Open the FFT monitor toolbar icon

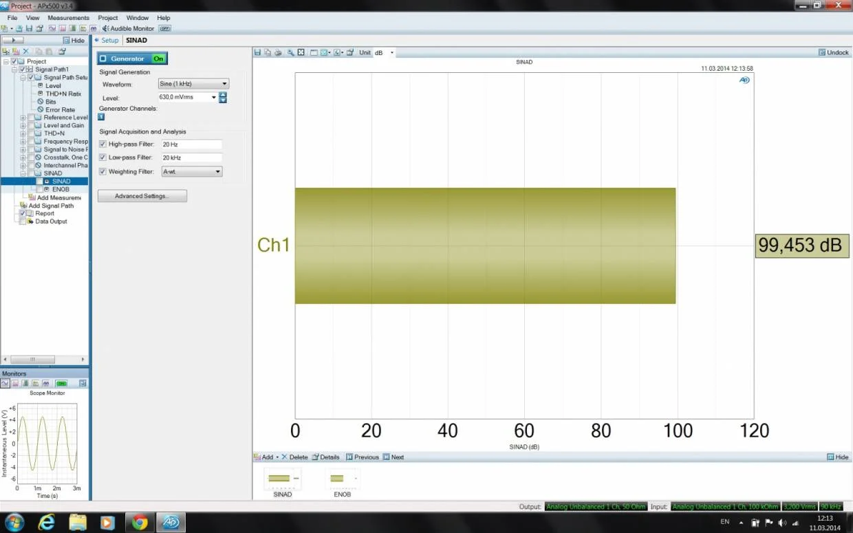pyautogui.click(x=63, y=28)
